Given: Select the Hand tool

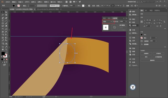Looking at the screenshot, I should tap(3, 50).
